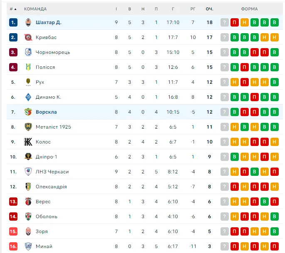This screenshot has width=285, height=253.
Task: Open the Ворскла team link
Action: pos(46,112)
